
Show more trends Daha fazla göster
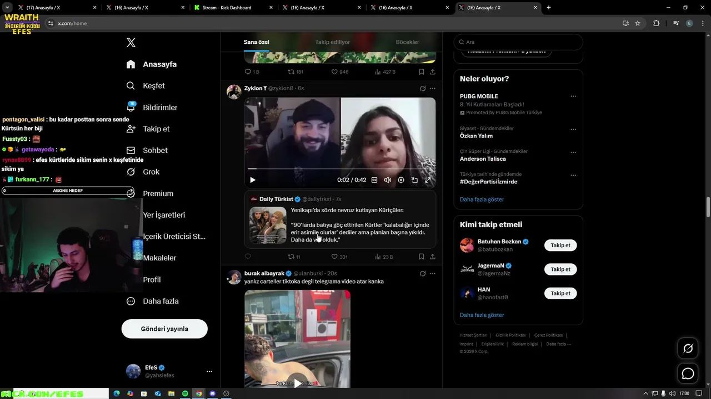tap(482, 199)
